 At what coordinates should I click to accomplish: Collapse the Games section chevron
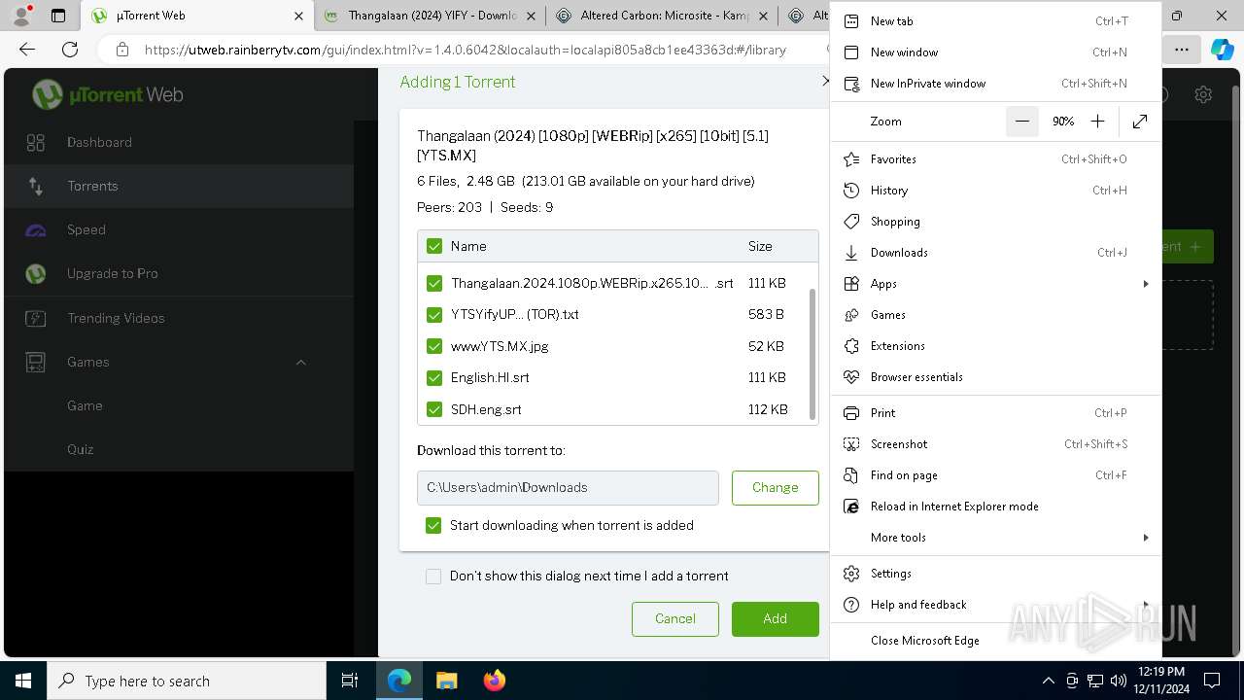pyautogui.click(x=300, y=362)
